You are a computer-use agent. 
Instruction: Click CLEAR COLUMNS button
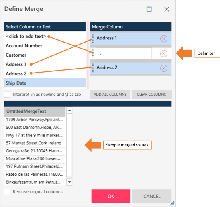click(x=151, y=95)
